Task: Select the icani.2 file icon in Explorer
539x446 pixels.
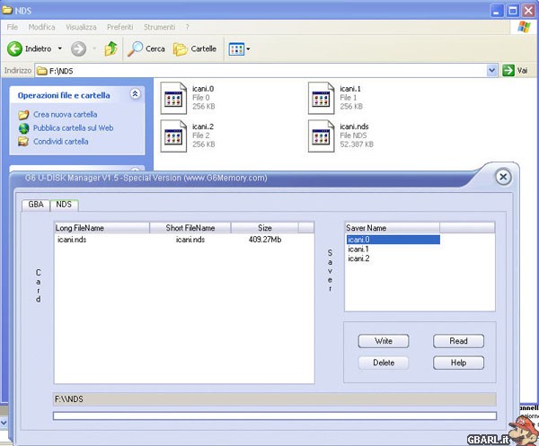Action: point(173,136)
